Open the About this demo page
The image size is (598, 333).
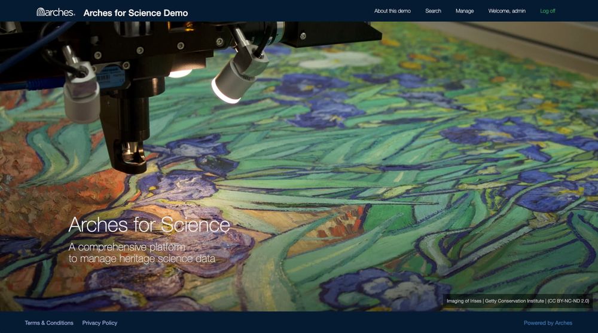(x=392, y=11)
